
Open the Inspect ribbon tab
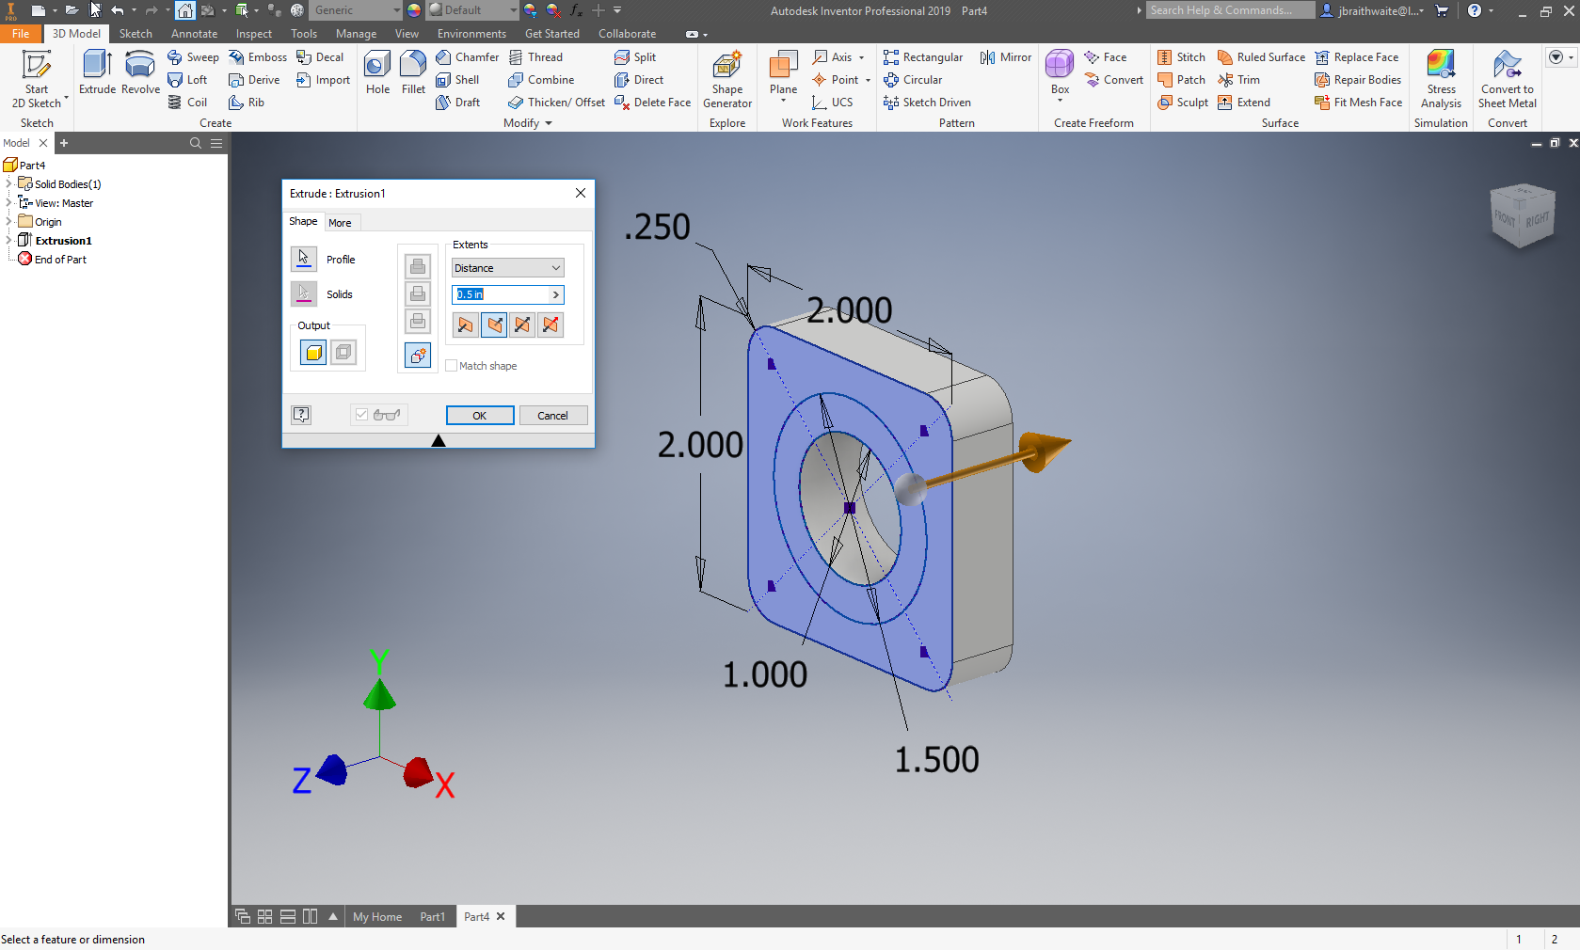(254, 34)
